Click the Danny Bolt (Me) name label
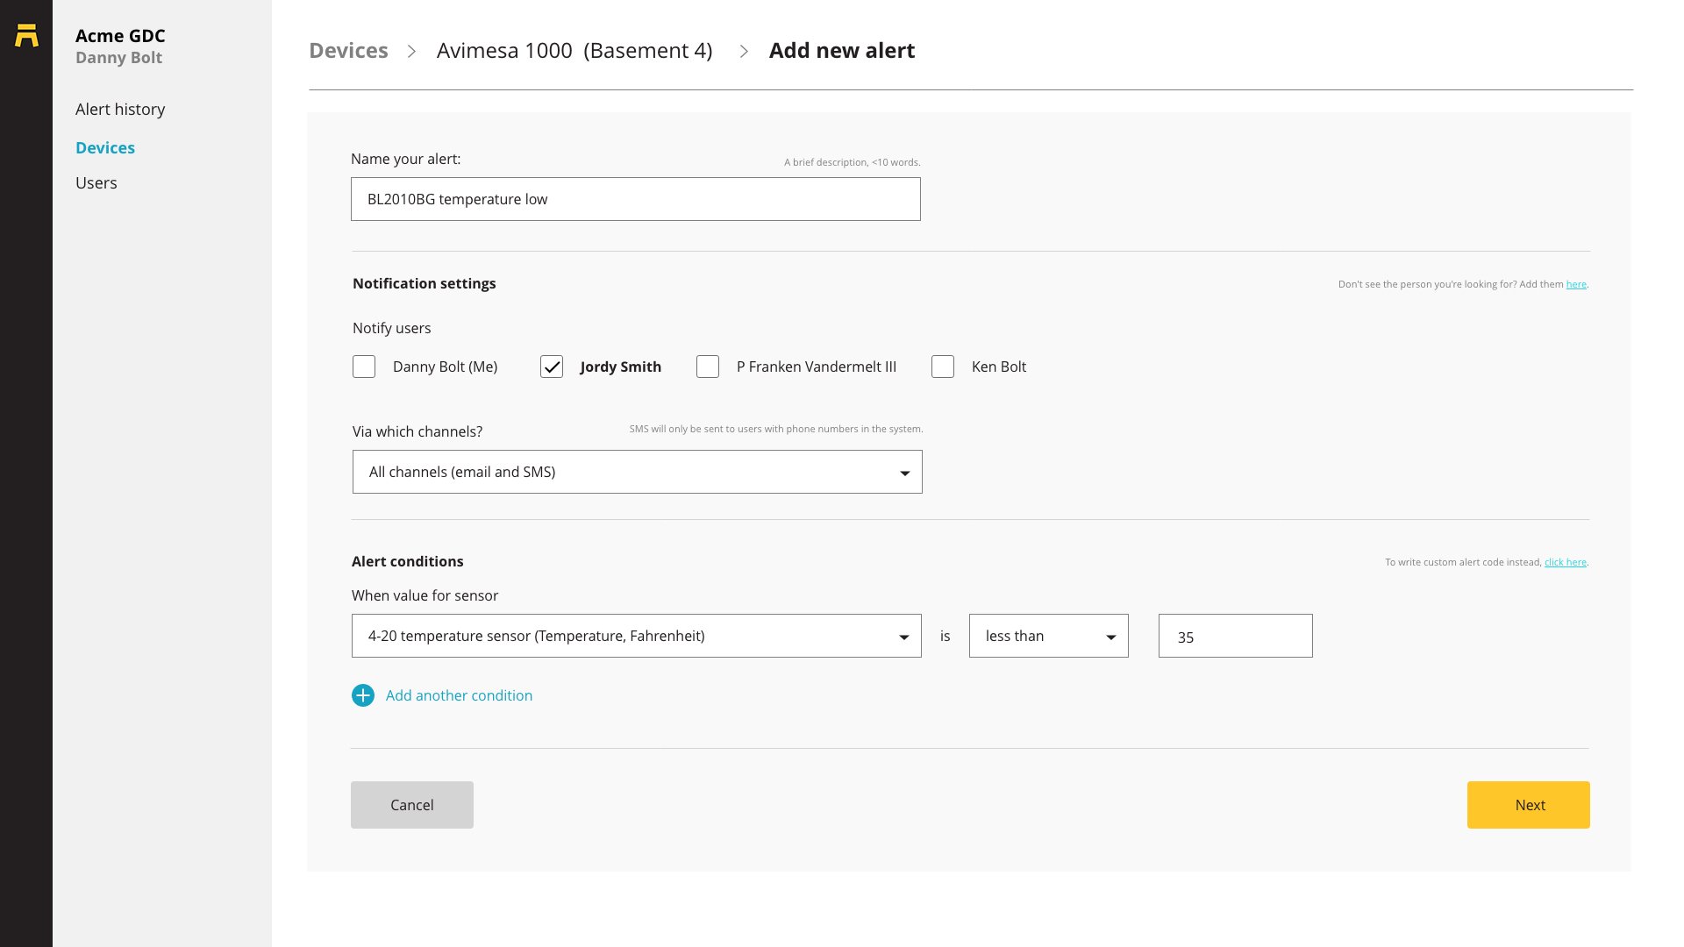Screen dimensions: 1684x947 446,367
